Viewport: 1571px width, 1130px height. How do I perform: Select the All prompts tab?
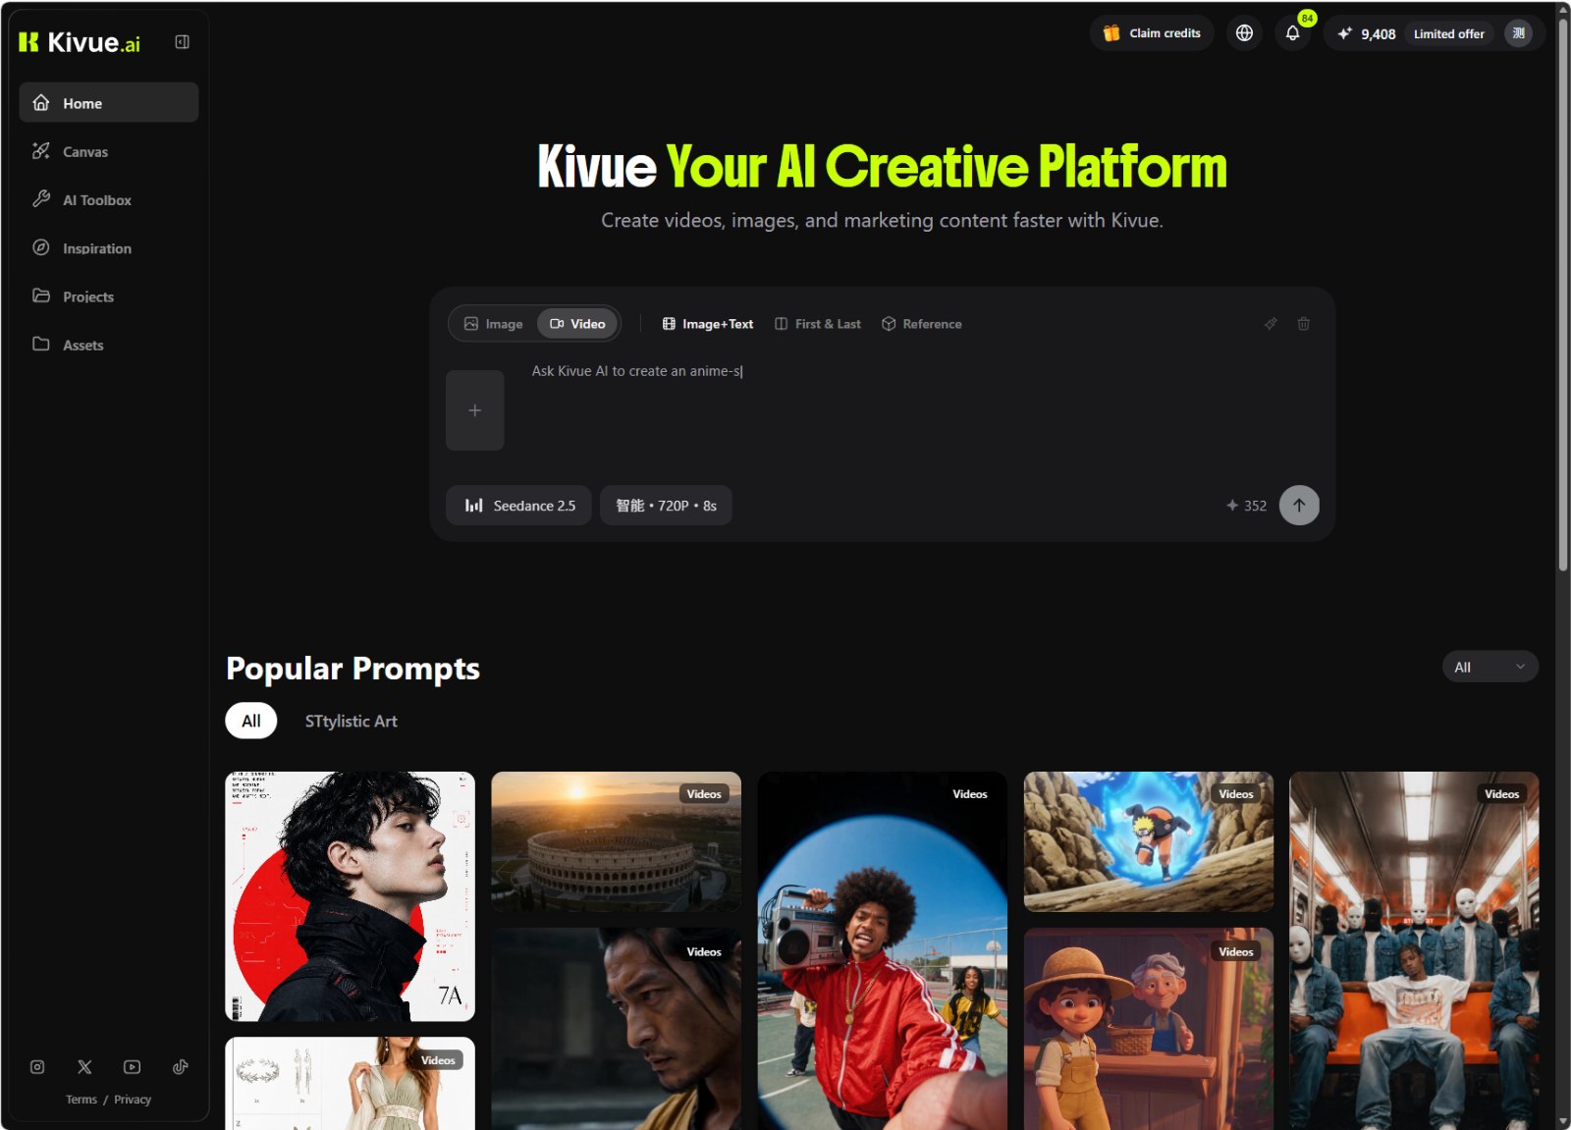click(251, 721)
